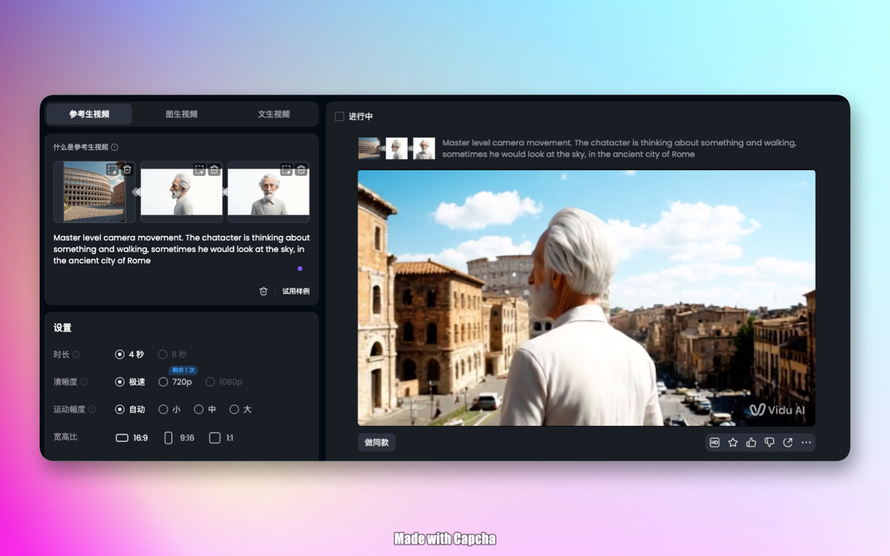The width and height of the screenshot is (890, 556).
Task: Switch to the 文生视频 tab
Action: [273, 114]
